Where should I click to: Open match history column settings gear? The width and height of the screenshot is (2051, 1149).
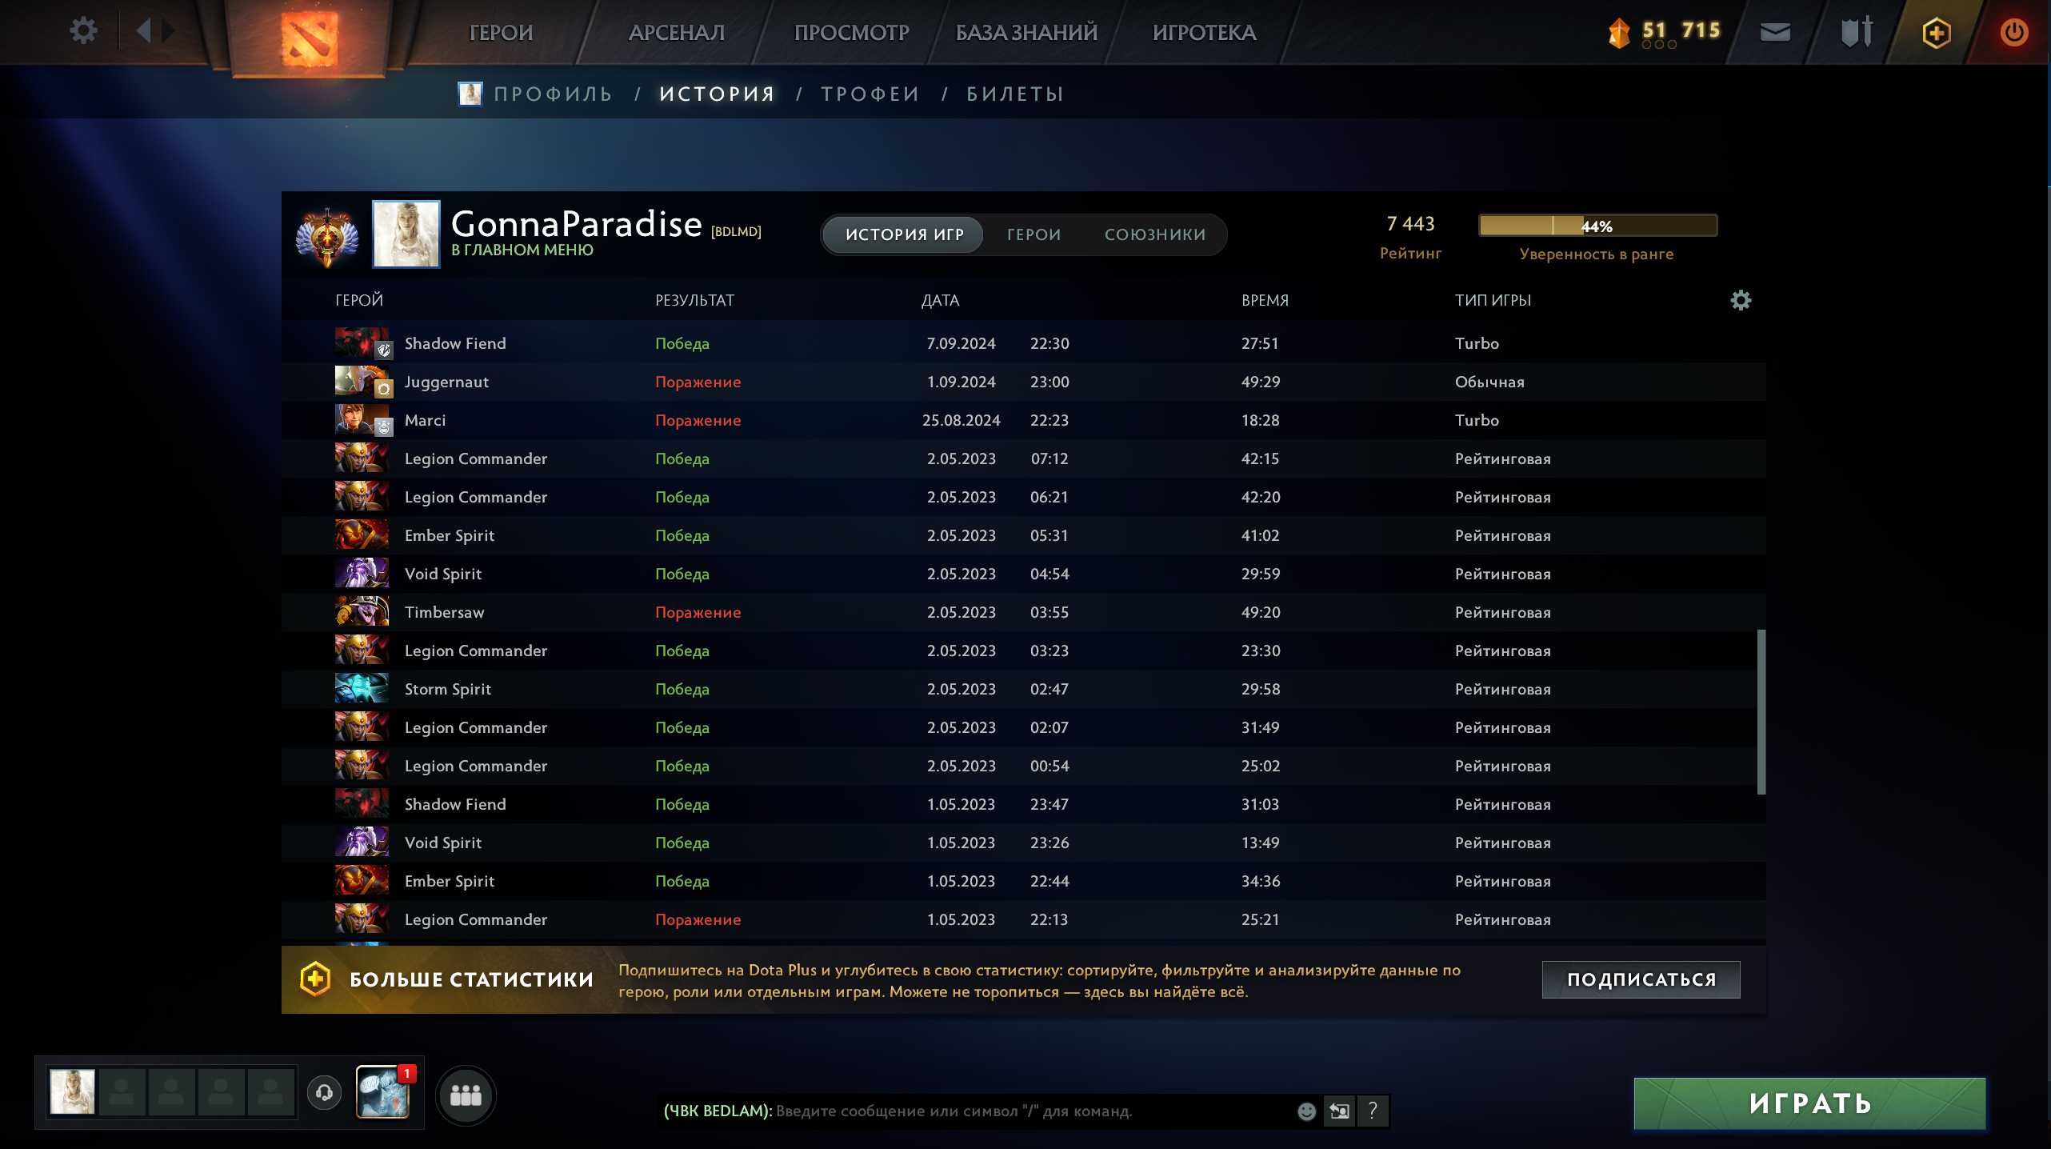coord(1741,300)
